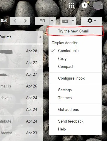Open the blurred account avatar
The width and height of the screenshot is (107, 141).
coord(98,6)
